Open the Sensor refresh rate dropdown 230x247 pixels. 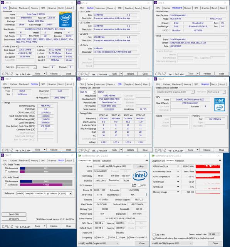coord(214,234)
